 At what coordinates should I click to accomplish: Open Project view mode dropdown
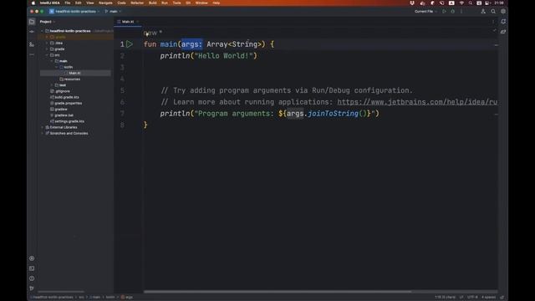[48, 22]
